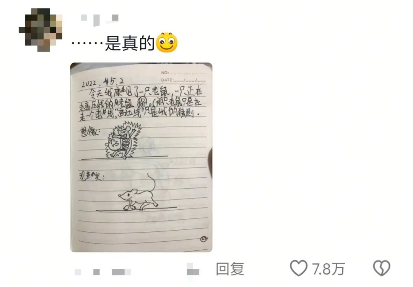413x287 pixels.
Task: Click the 7.8万 like count
Action: coord(328,269)
